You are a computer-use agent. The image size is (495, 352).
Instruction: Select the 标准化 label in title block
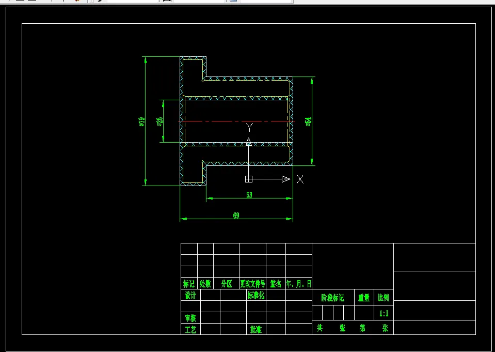256,295
